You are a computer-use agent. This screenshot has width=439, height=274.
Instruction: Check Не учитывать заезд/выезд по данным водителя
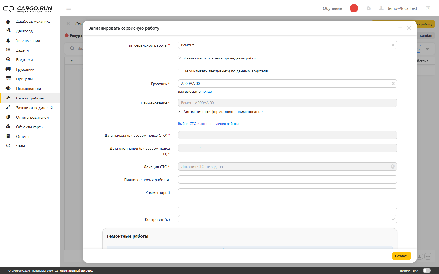(x=180, y=71)
